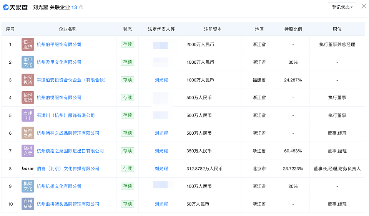
Task: Open 杭州伯悦服饰有限公司 company link
Action: 59,98
